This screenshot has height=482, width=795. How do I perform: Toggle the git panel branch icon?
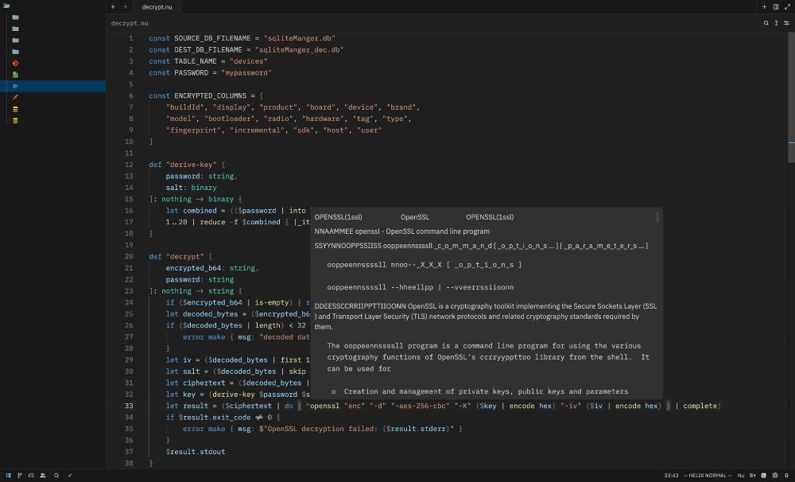20,476
